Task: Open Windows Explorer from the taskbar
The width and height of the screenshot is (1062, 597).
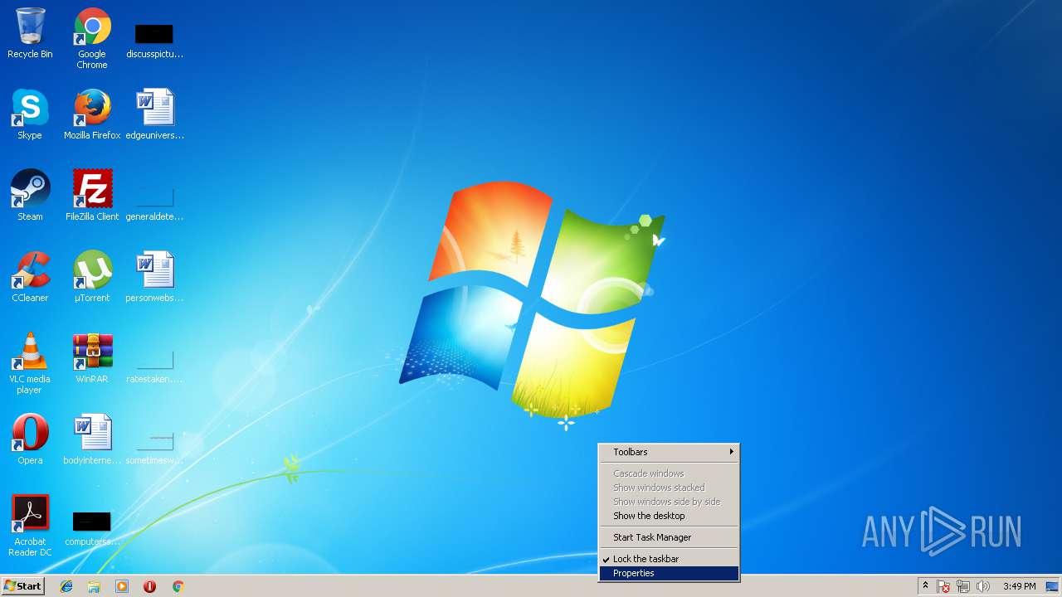Action: coord(94,586)
